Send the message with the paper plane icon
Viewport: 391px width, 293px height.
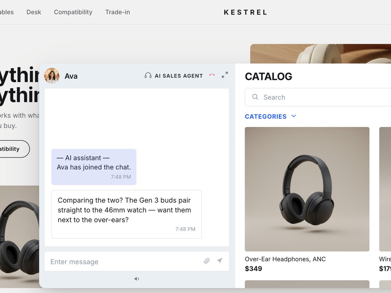(x=220, y=261)
